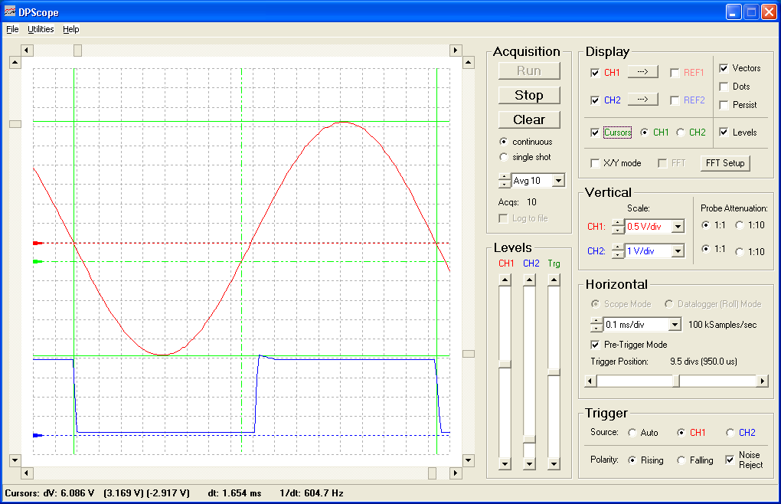Click the CH2 copy-to-REF2 arrow button

pyautogui.click(x=642, y=99)
